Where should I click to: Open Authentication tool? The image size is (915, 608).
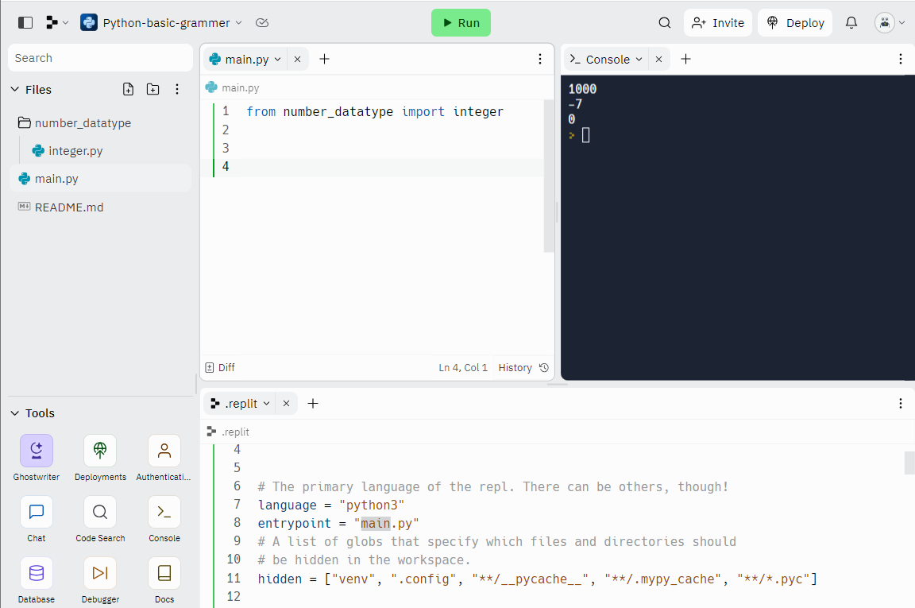tap(164, 458)
